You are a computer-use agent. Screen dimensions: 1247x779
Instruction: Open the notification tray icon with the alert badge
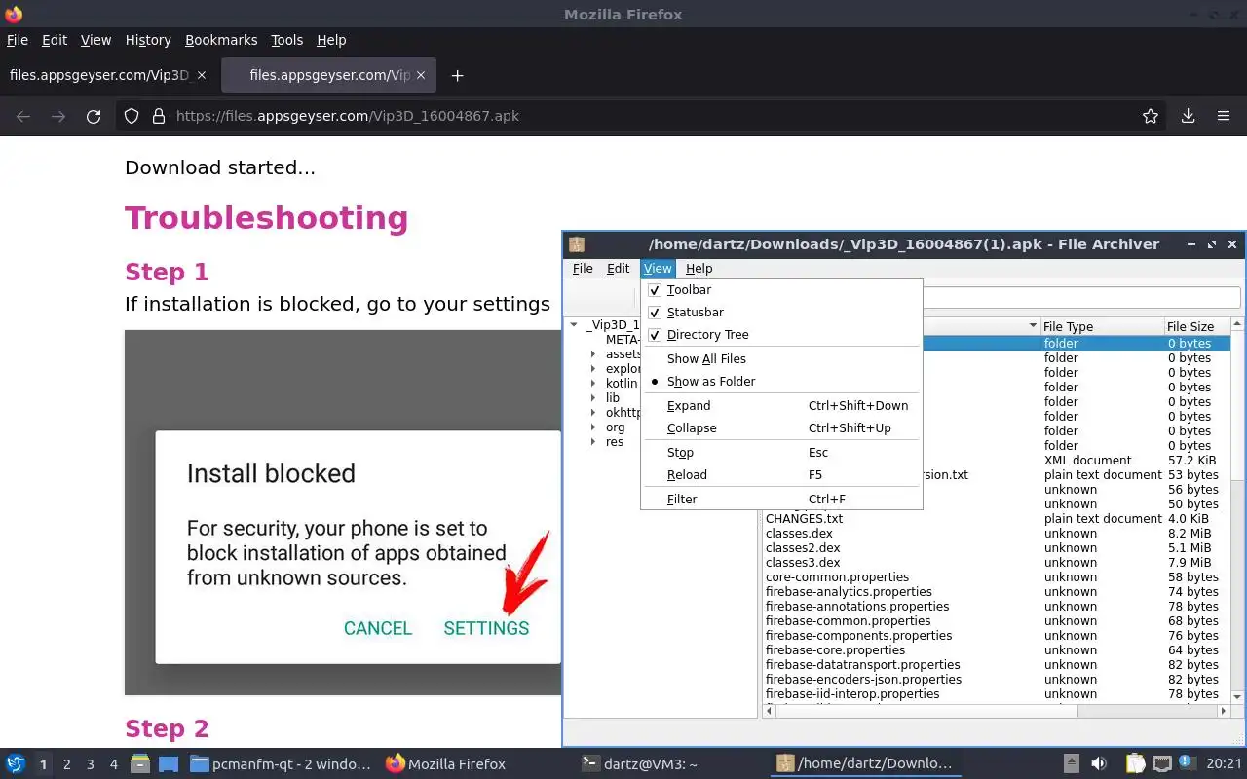coord(1188,763)
